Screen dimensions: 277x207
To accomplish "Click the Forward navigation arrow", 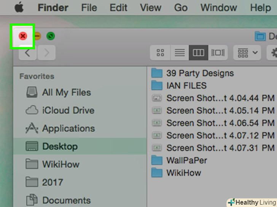I will click(x=46, y=53).
